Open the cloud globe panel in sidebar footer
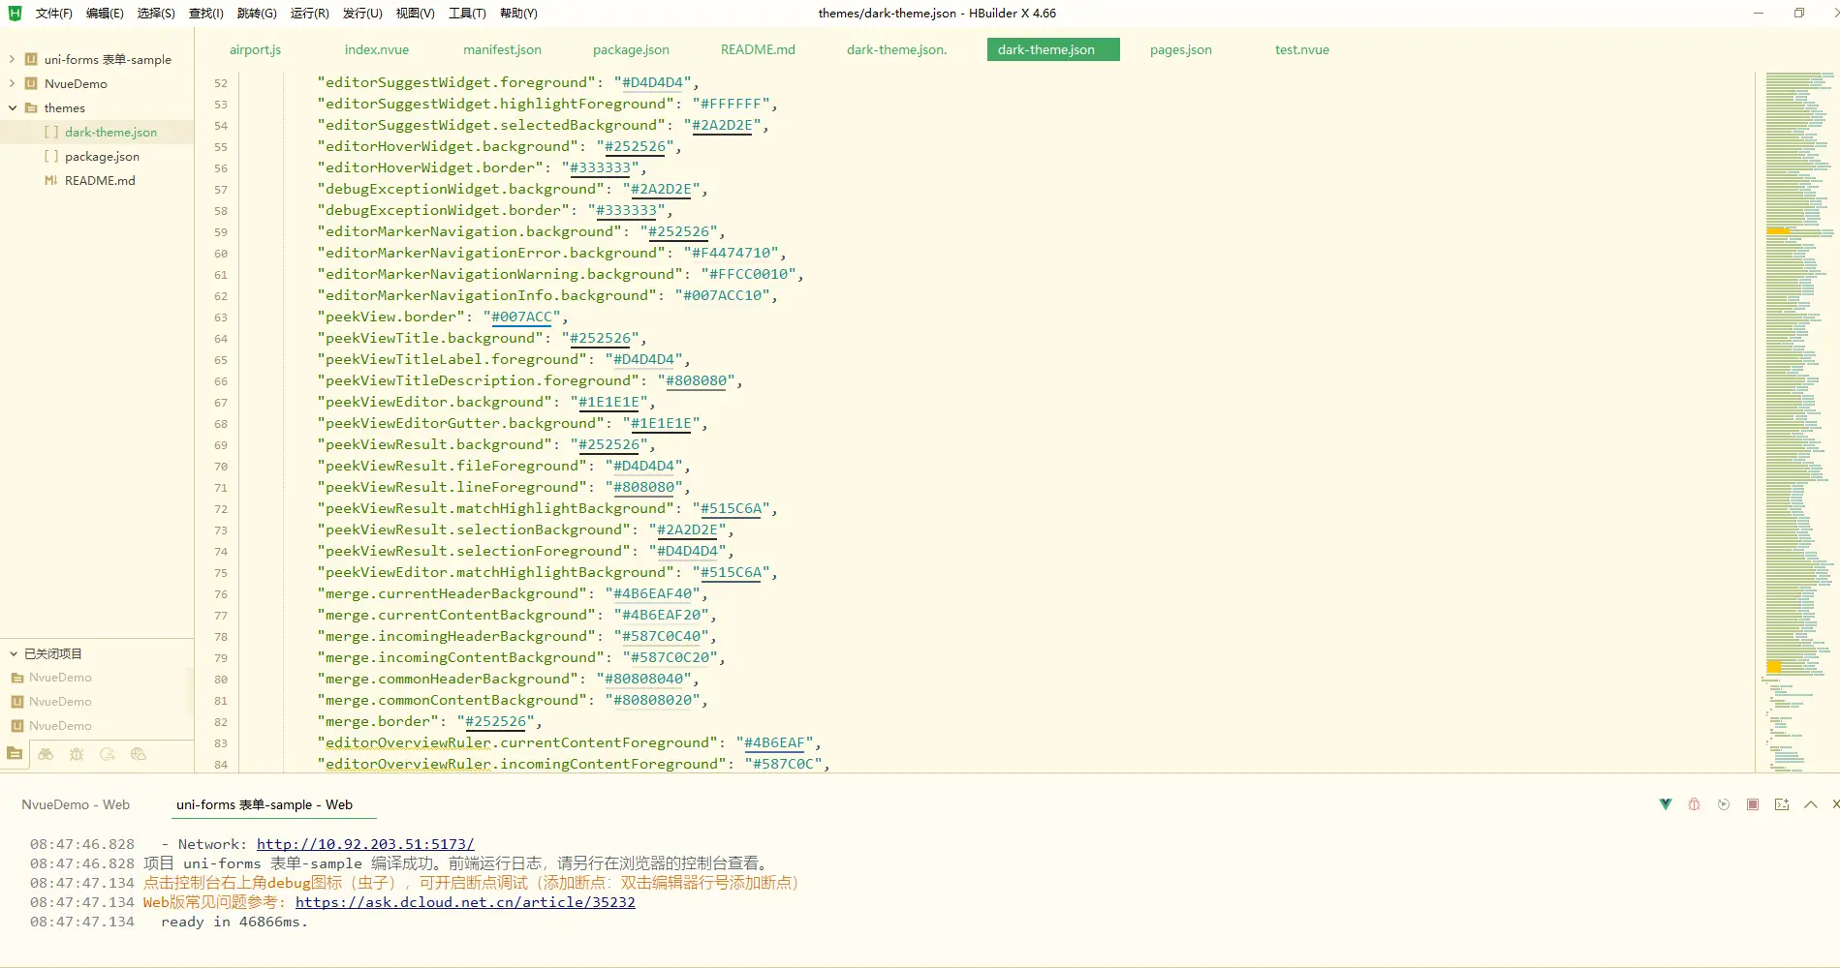The height and width of the screenshot is (968, 1840). click(139, 754)
